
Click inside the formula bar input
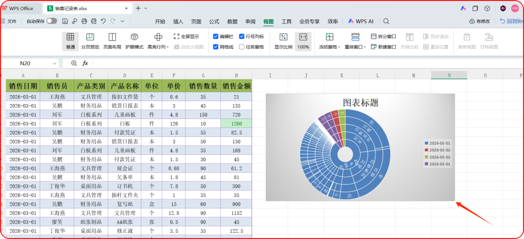pos(307,63)
